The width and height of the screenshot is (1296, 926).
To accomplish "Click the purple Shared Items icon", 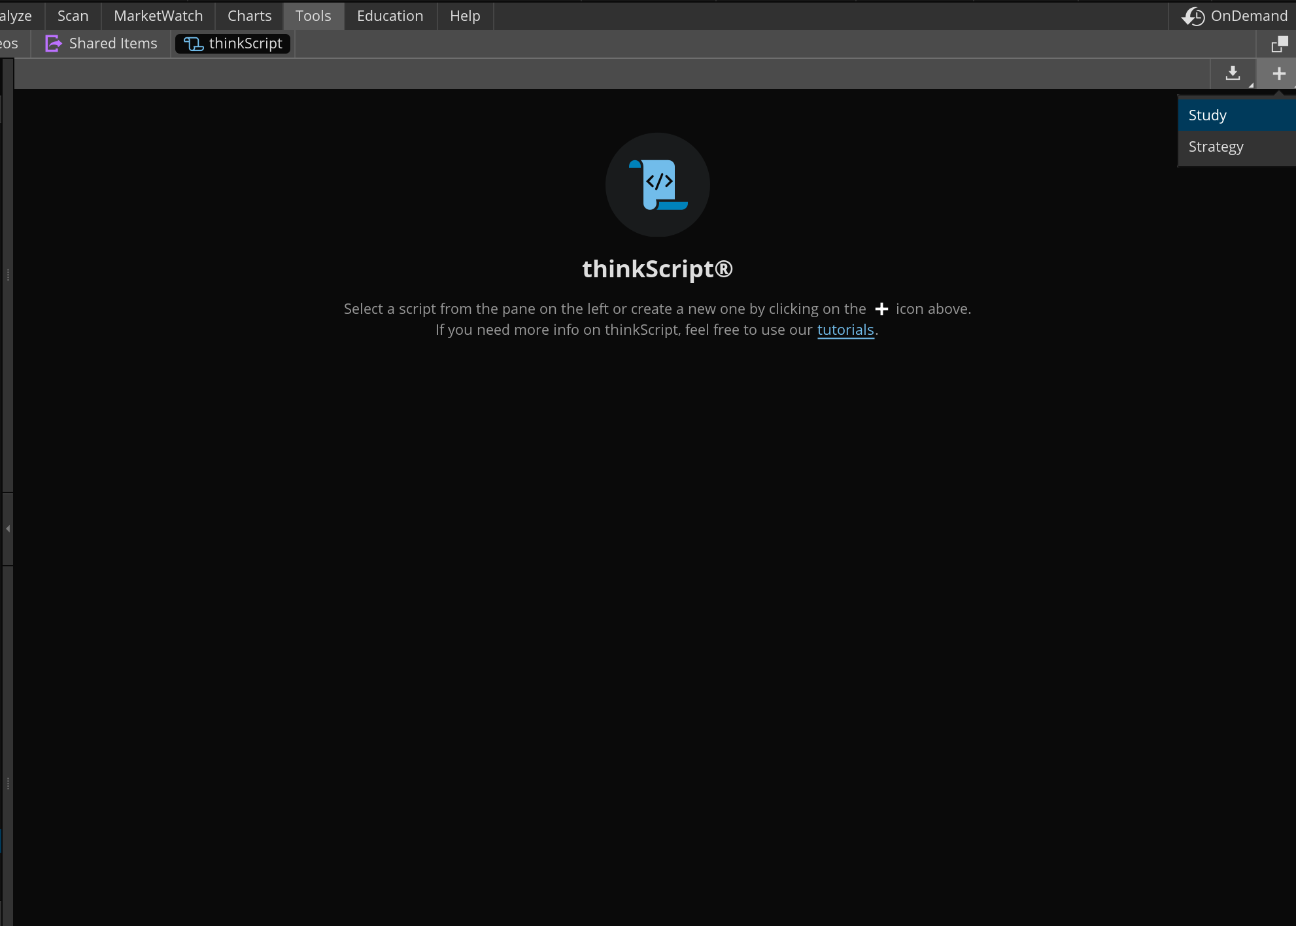I will 53,44.
